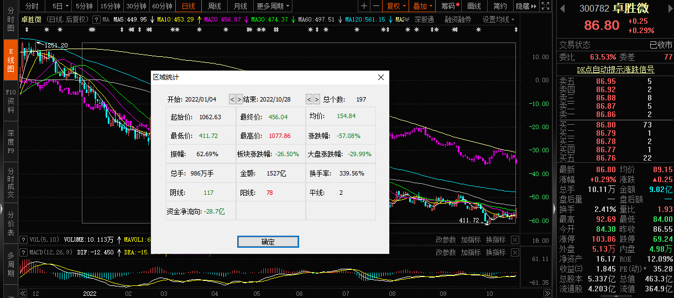Click the zoom-out minus icon in chart toolbar
This screenshot has width=674, height=298.
tap(376, 6)
